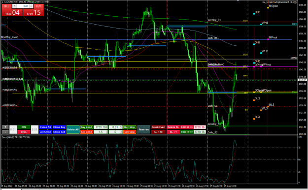Click the Edit TP >> button
The image size is (308, 190).
point(187,132)
